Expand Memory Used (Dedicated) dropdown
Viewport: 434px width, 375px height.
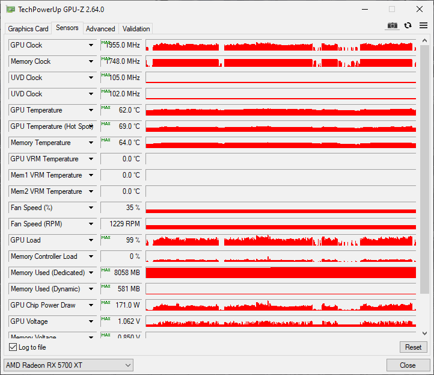pyautogui.click(x=91, y=273)
